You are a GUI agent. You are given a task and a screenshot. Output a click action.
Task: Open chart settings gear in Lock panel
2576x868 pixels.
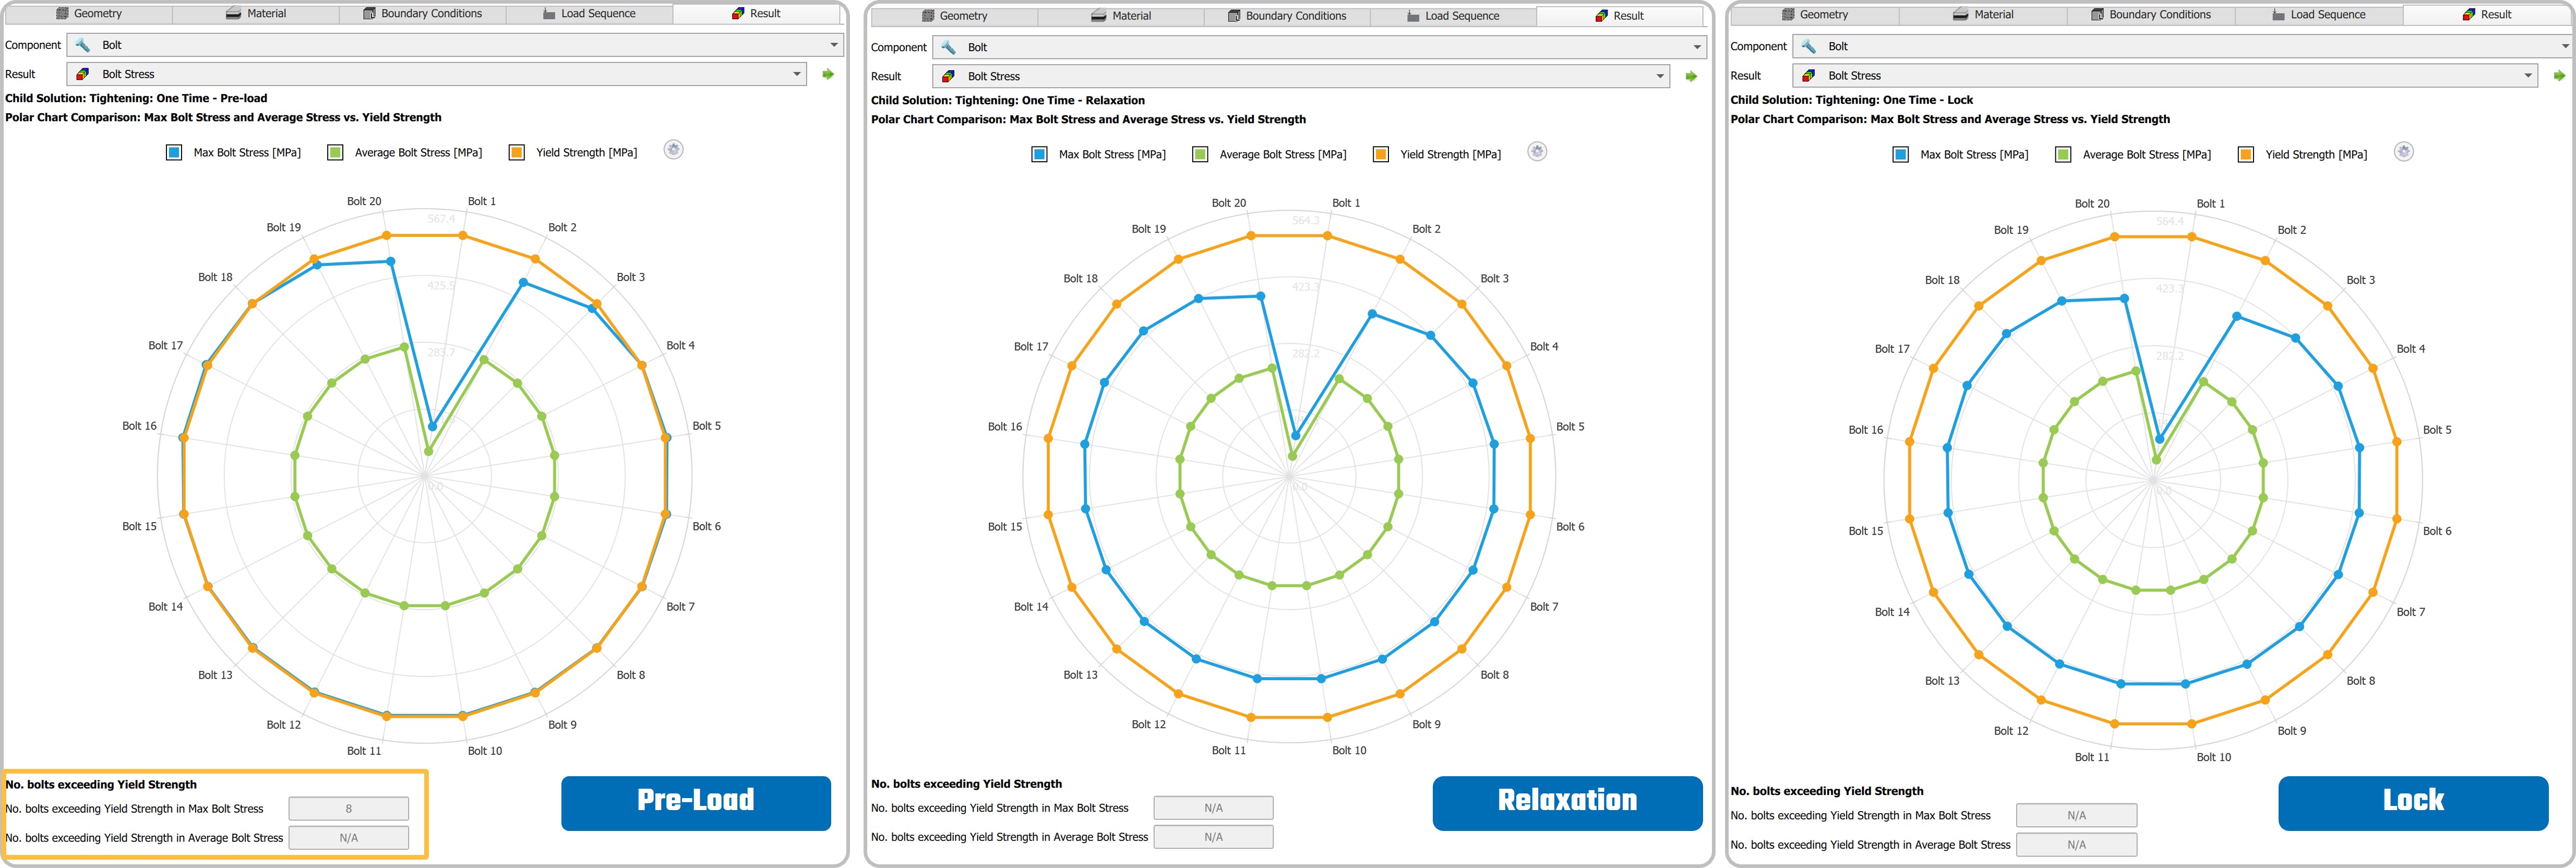[2404, 152]
